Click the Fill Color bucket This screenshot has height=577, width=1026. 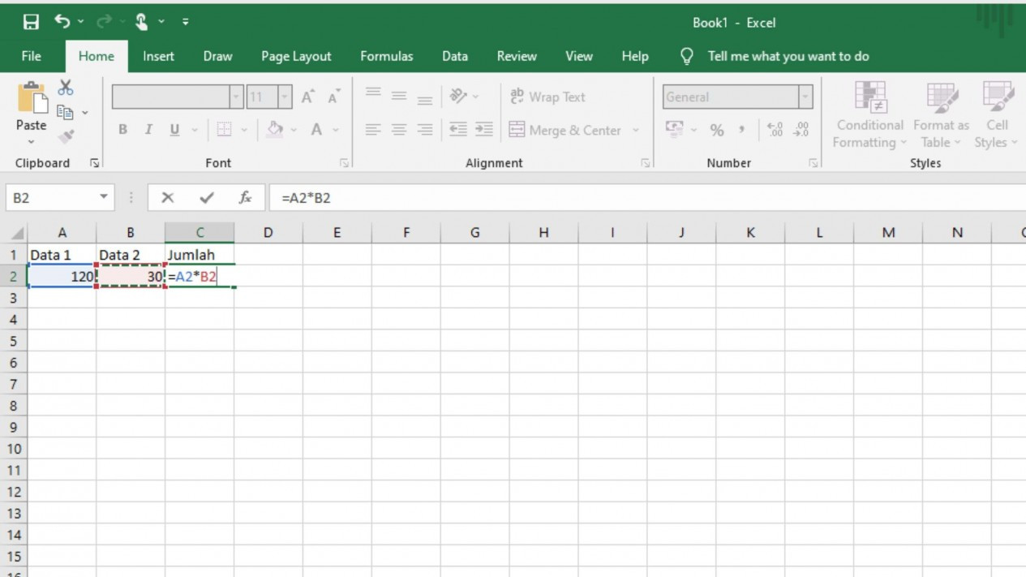click(x=275, y=130)
